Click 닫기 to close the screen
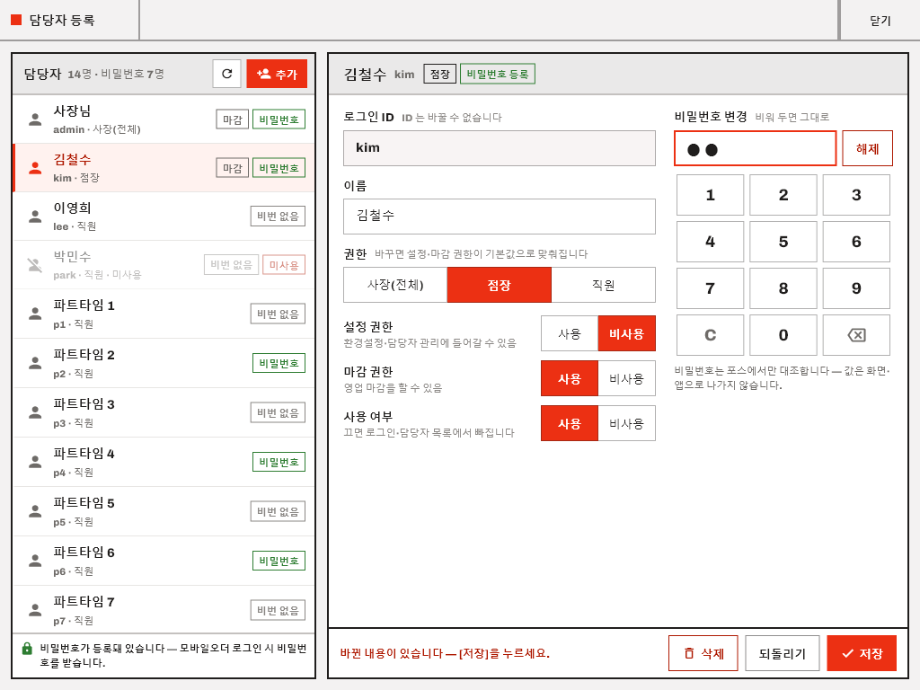The width and height of the screenshot is (920, 690). pos(880,21)
